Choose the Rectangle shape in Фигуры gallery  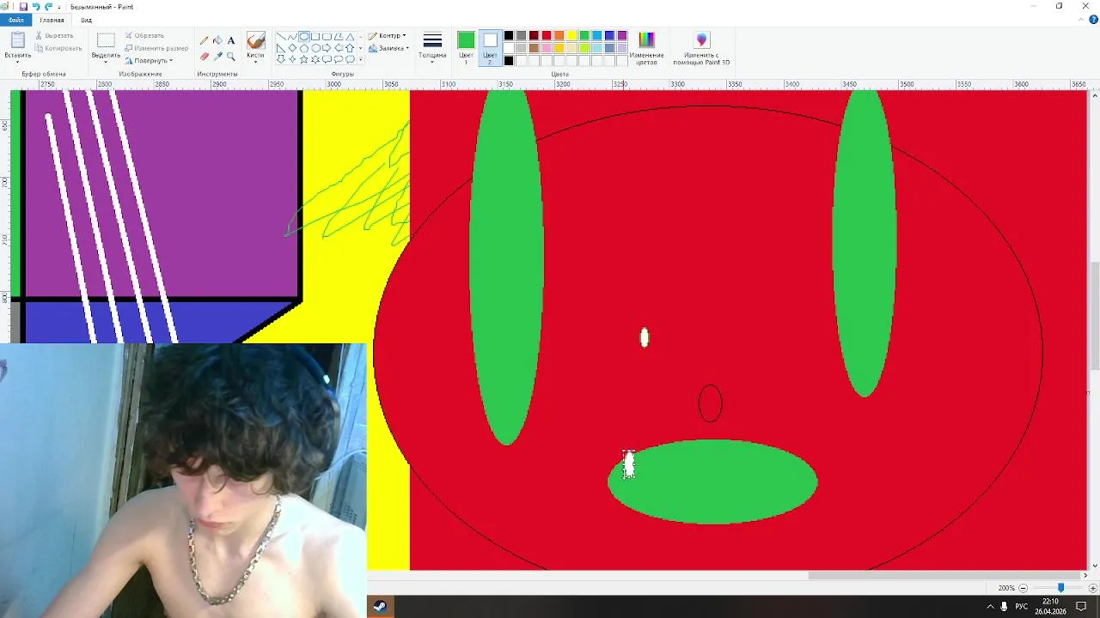click(x=315, y=37)
